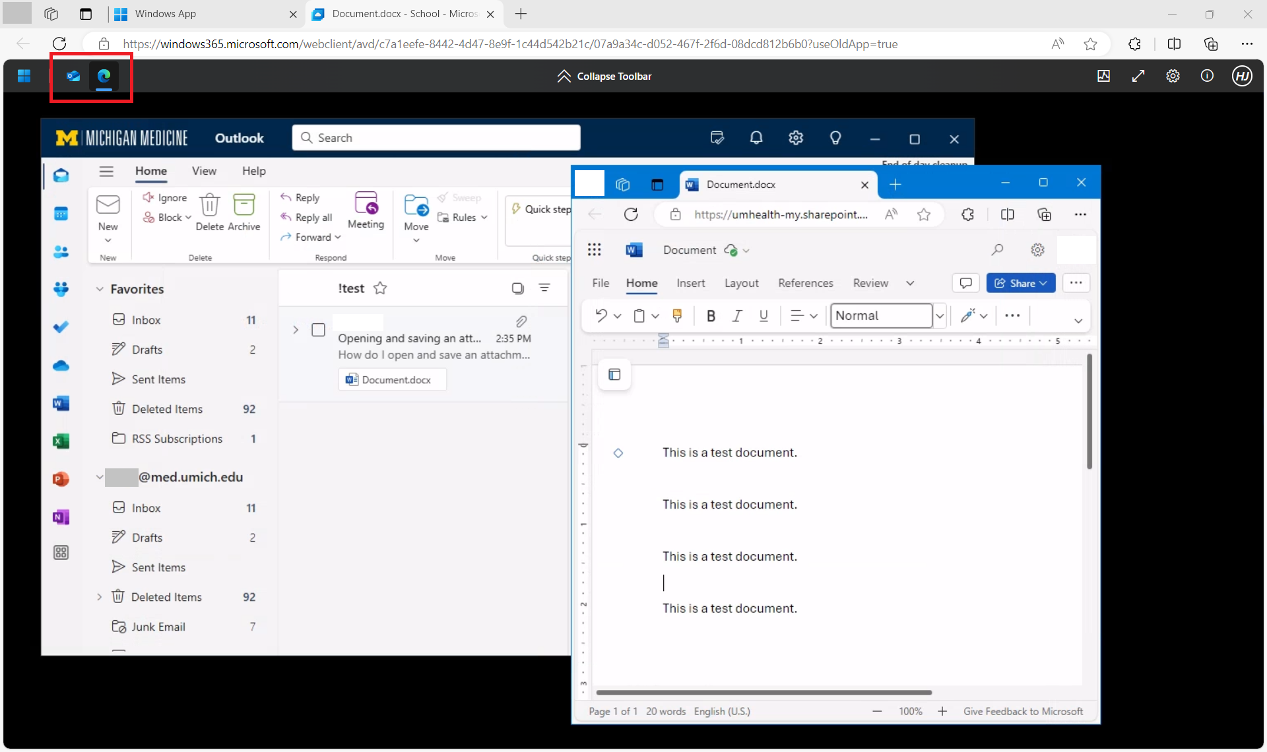
Task: Click the Share button in Word
Action: 1020,283
